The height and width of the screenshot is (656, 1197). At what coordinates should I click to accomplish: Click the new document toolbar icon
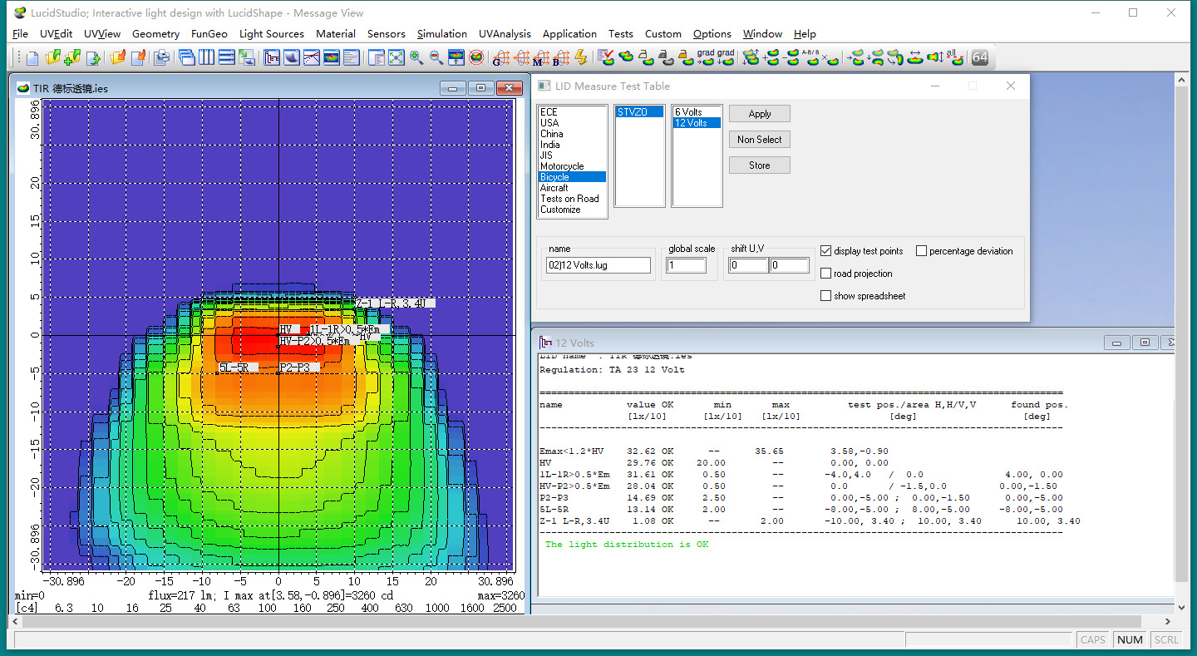[32, 57]
